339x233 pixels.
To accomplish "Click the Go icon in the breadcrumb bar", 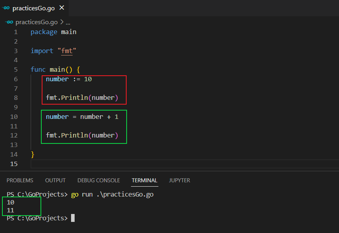I will pos(9,22).
